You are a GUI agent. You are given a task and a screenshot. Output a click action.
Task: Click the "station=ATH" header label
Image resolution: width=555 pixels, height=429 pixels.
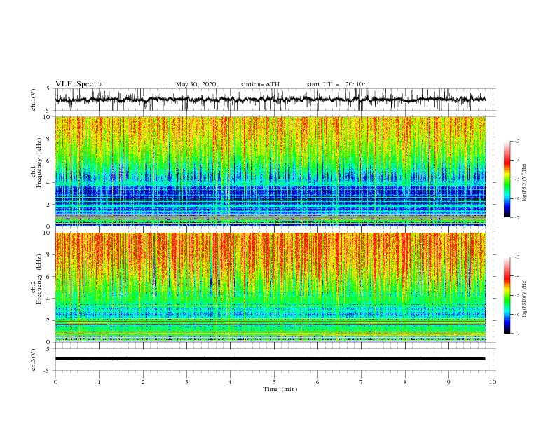pyautogui.click(x=260, y=84)
